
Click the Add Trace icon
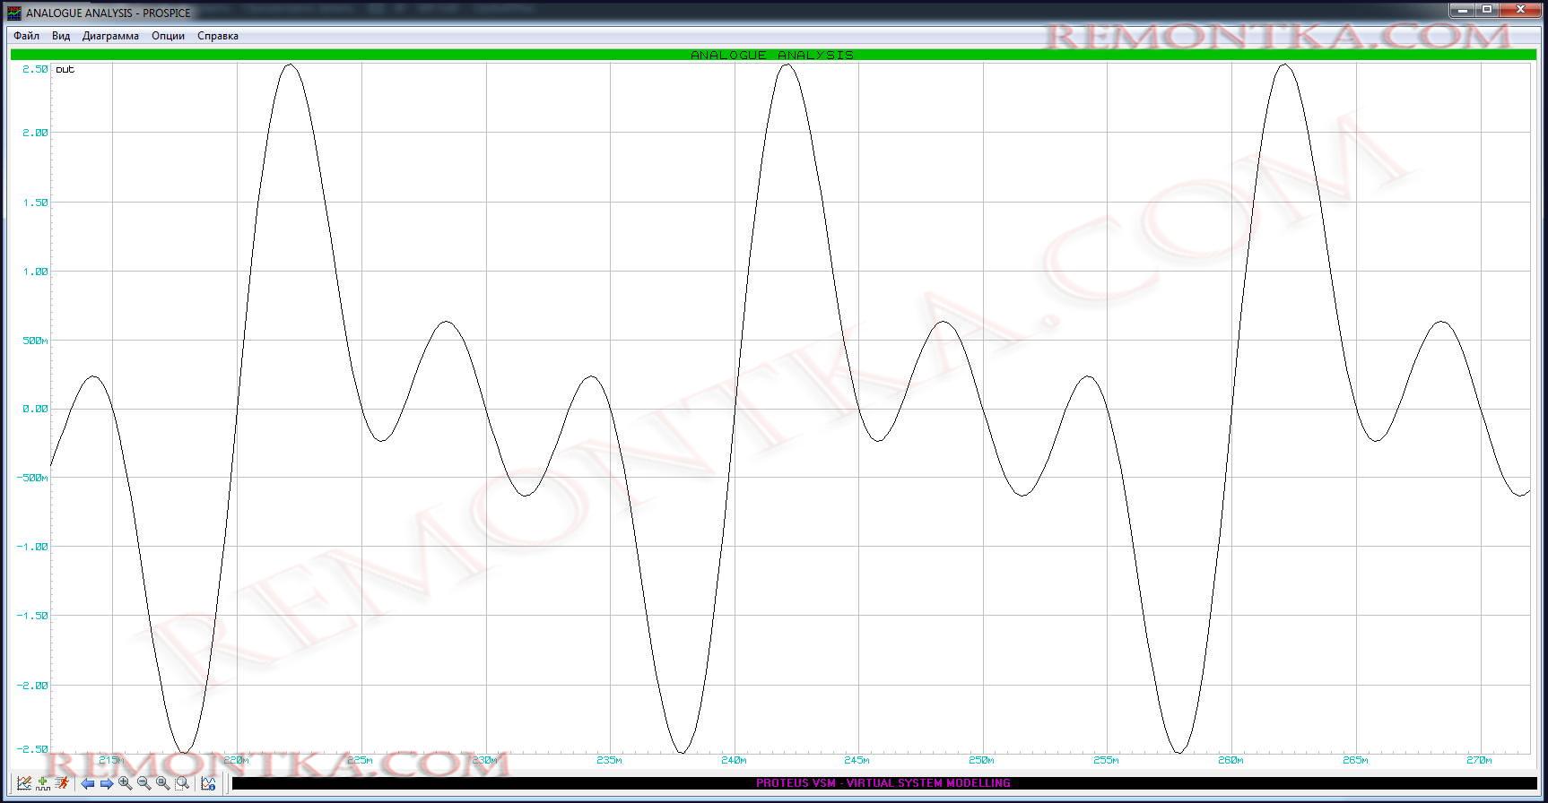(43, 783)
